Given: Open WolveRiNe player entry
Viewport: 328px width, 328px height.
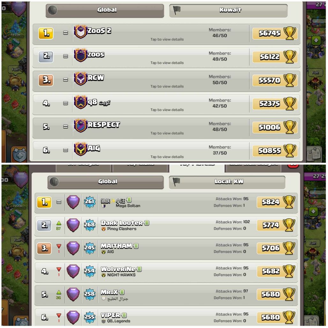Looking at the screenshot, I should tap(166, 271).
